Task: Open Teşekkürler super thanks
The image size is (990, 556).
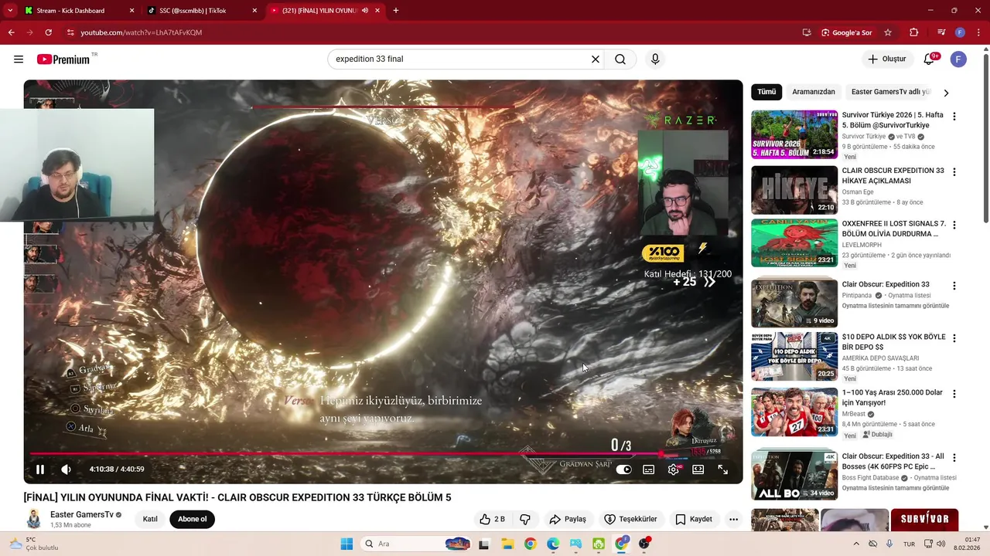Action: click(630, 519)
